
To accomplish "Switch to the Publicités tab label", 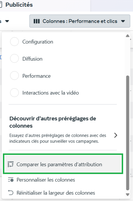I will pyautogui.click(x=19, y=5).
